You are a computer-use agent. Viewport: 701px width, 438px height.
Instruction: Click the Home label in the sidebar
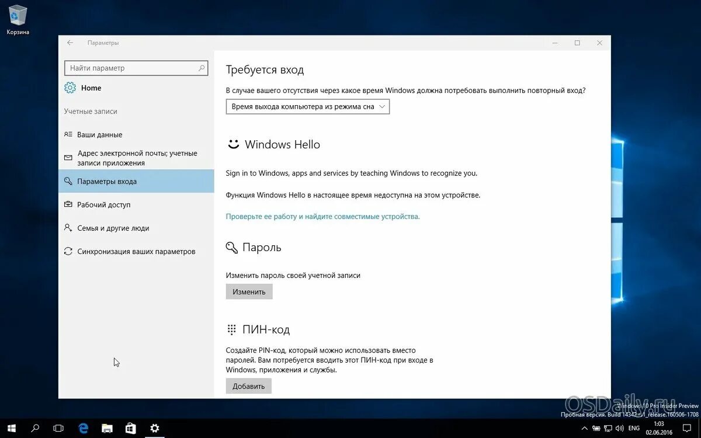tap(91, 88)
